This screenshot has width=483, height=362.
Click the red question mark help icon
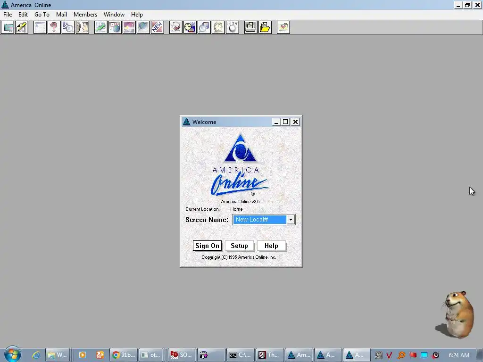coord(54,27)
